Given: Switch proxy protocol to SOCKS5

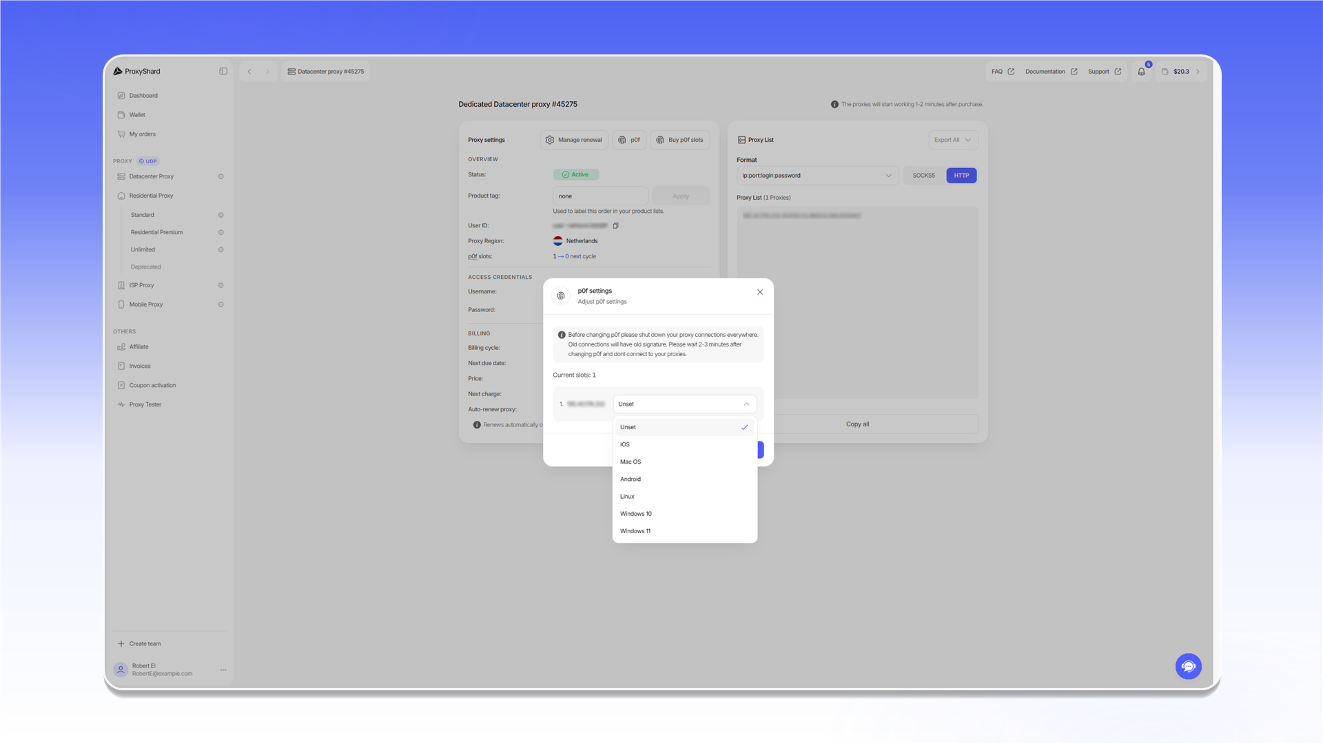Looking at the screenshot, I should point(923,176).
